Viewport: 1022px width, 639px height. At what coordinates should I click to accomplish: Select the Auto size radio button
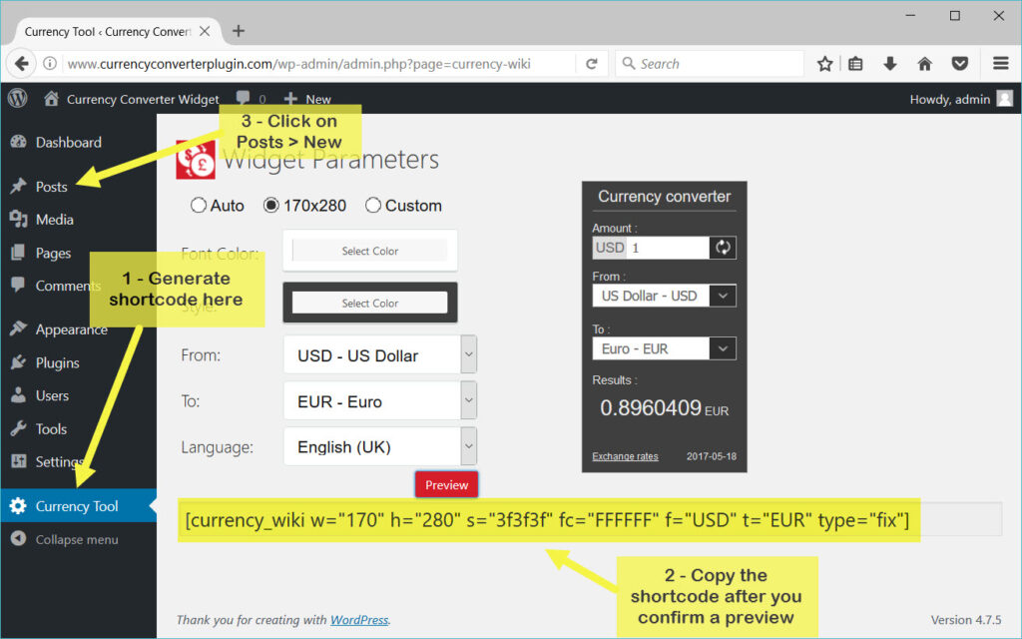(x=199, y=206)
